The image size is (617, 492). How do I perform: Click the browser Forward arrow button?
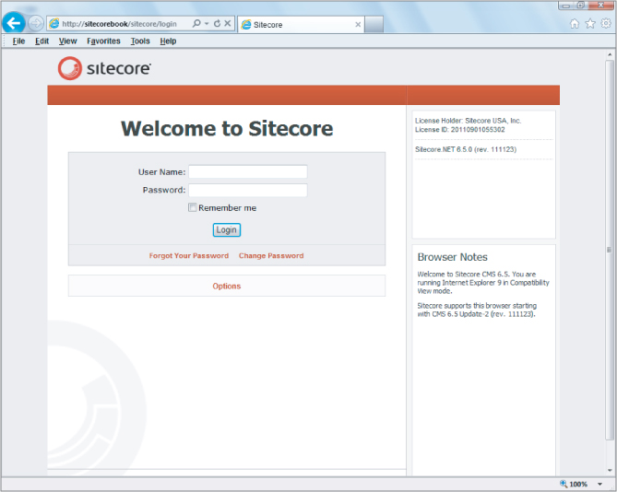tap(36, 23)
